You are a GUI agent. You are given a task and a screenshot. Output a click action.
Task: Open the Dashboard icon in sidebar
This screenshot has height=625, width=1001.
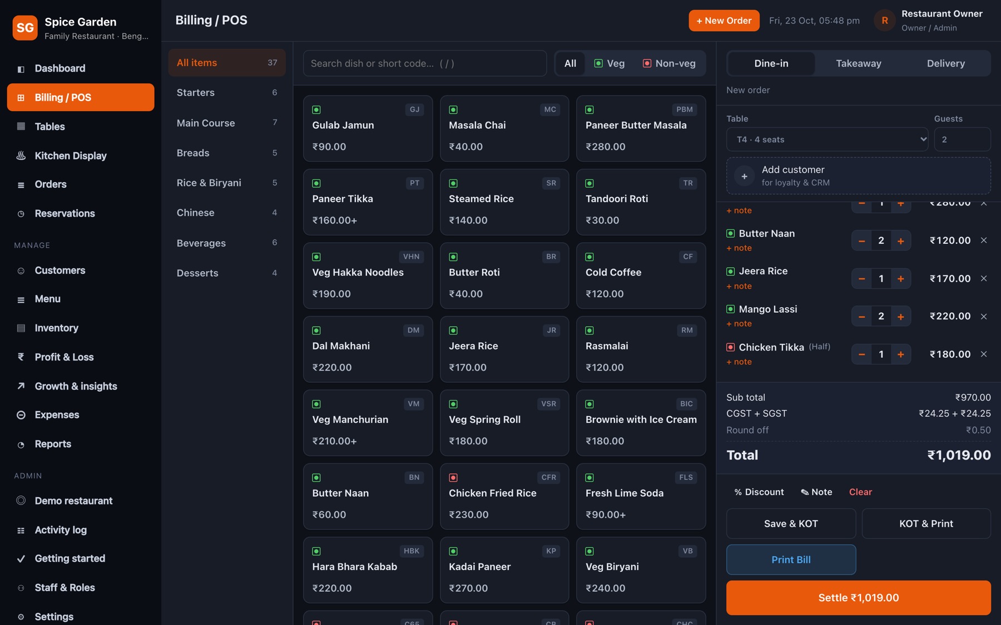coord(21,69)
